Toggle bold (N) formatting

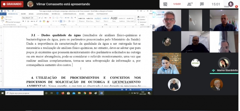tap(23, 21)
